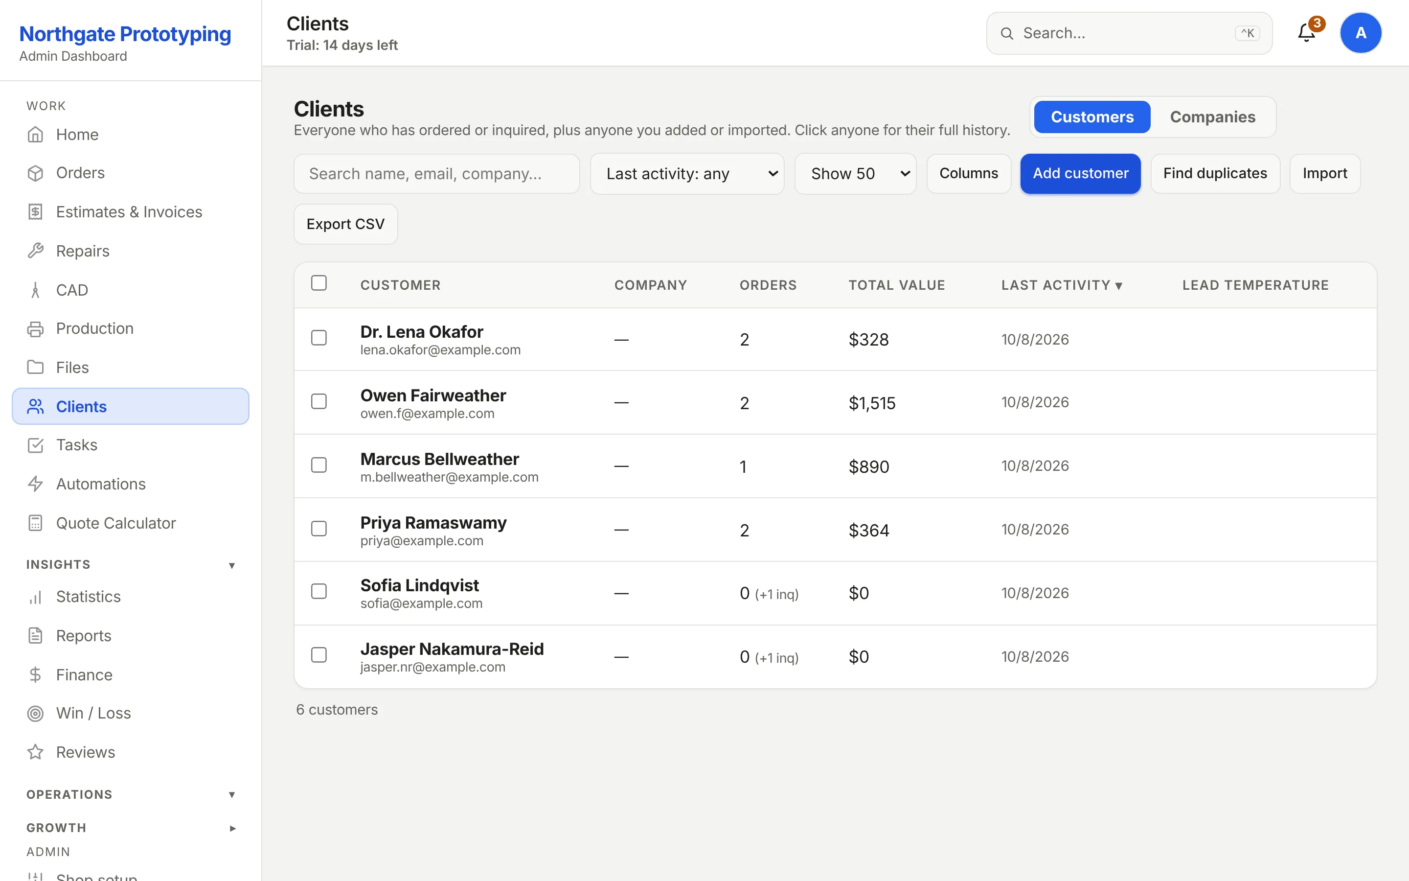
Task: Collapse the Insights sidebar section
Action: 131,565
